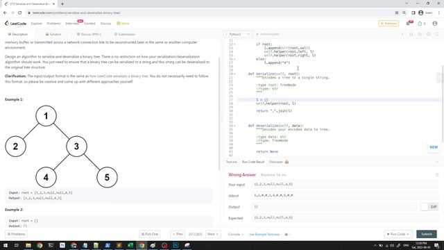Click the Premium button
The image size is (444, 250).
point(388,24)
